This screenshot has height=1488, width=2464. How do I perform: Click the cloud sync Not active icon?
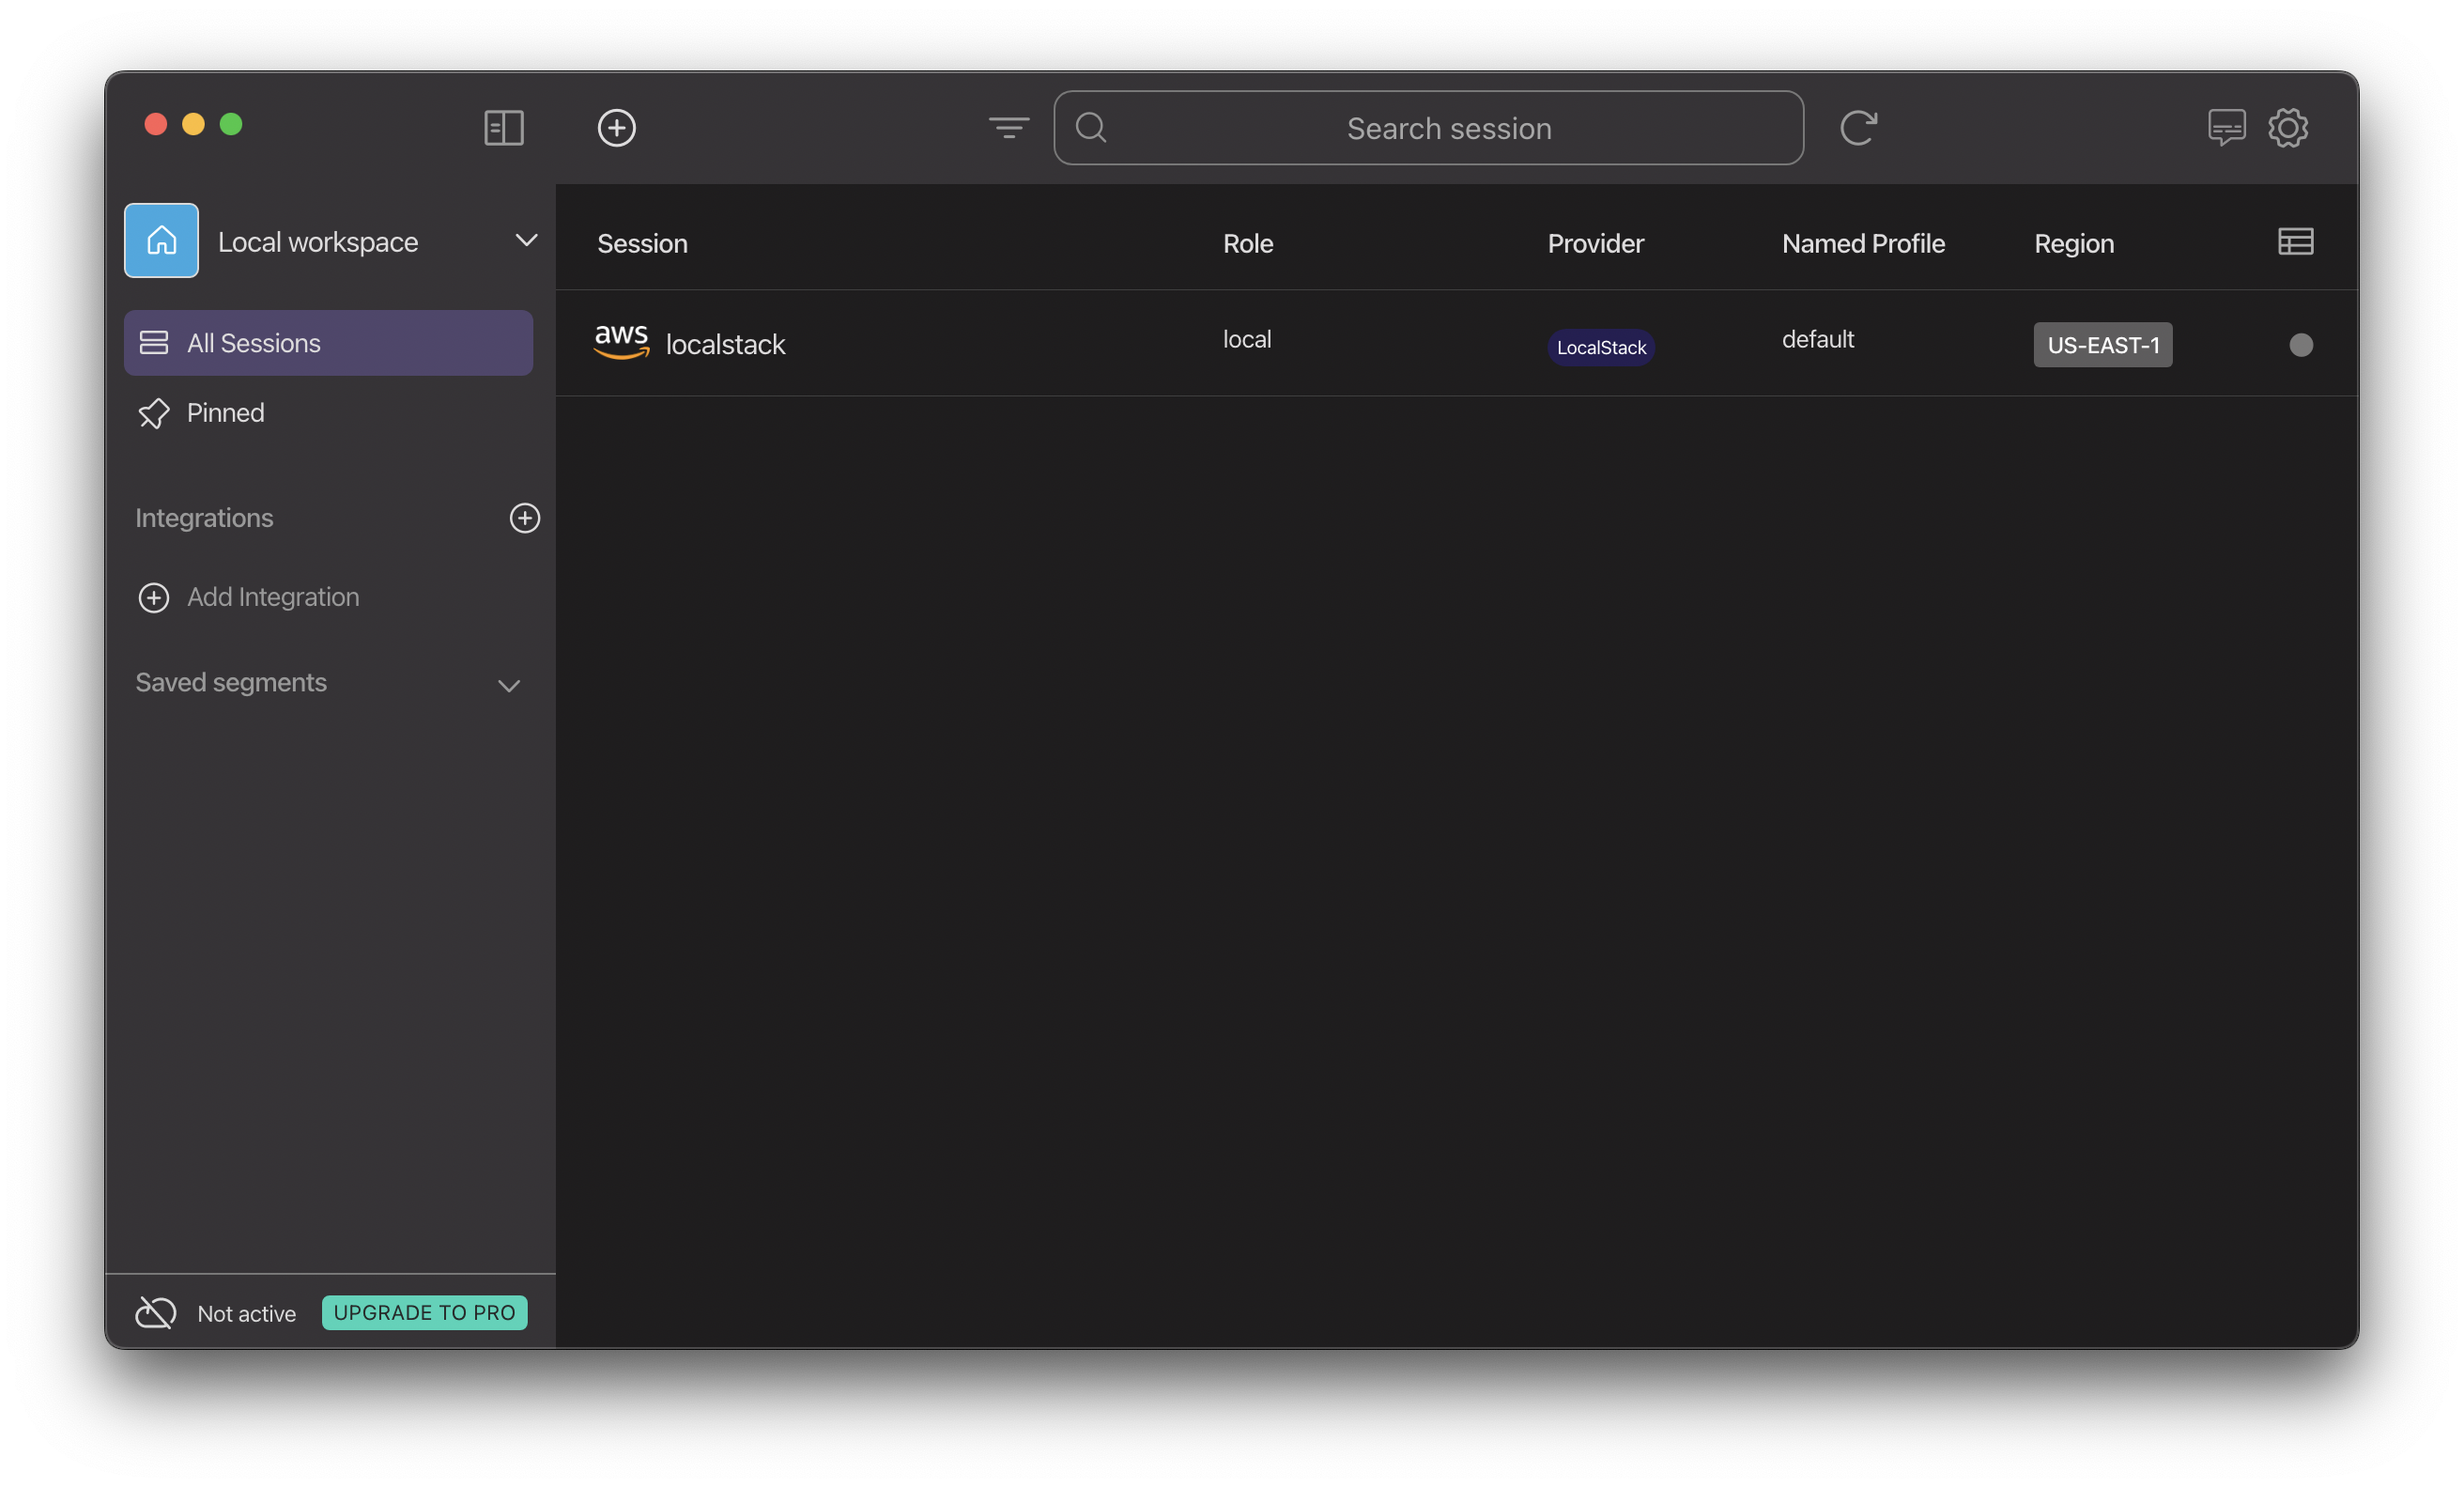(x=156, y=1312)
